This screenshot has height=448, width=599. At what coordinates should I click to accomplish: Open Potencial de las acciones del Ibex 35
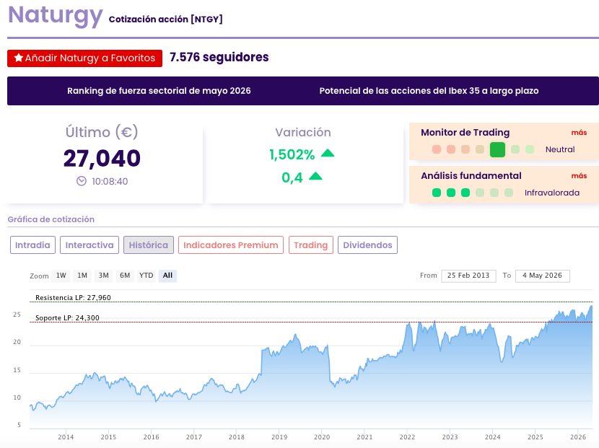(x=429, y=91)
